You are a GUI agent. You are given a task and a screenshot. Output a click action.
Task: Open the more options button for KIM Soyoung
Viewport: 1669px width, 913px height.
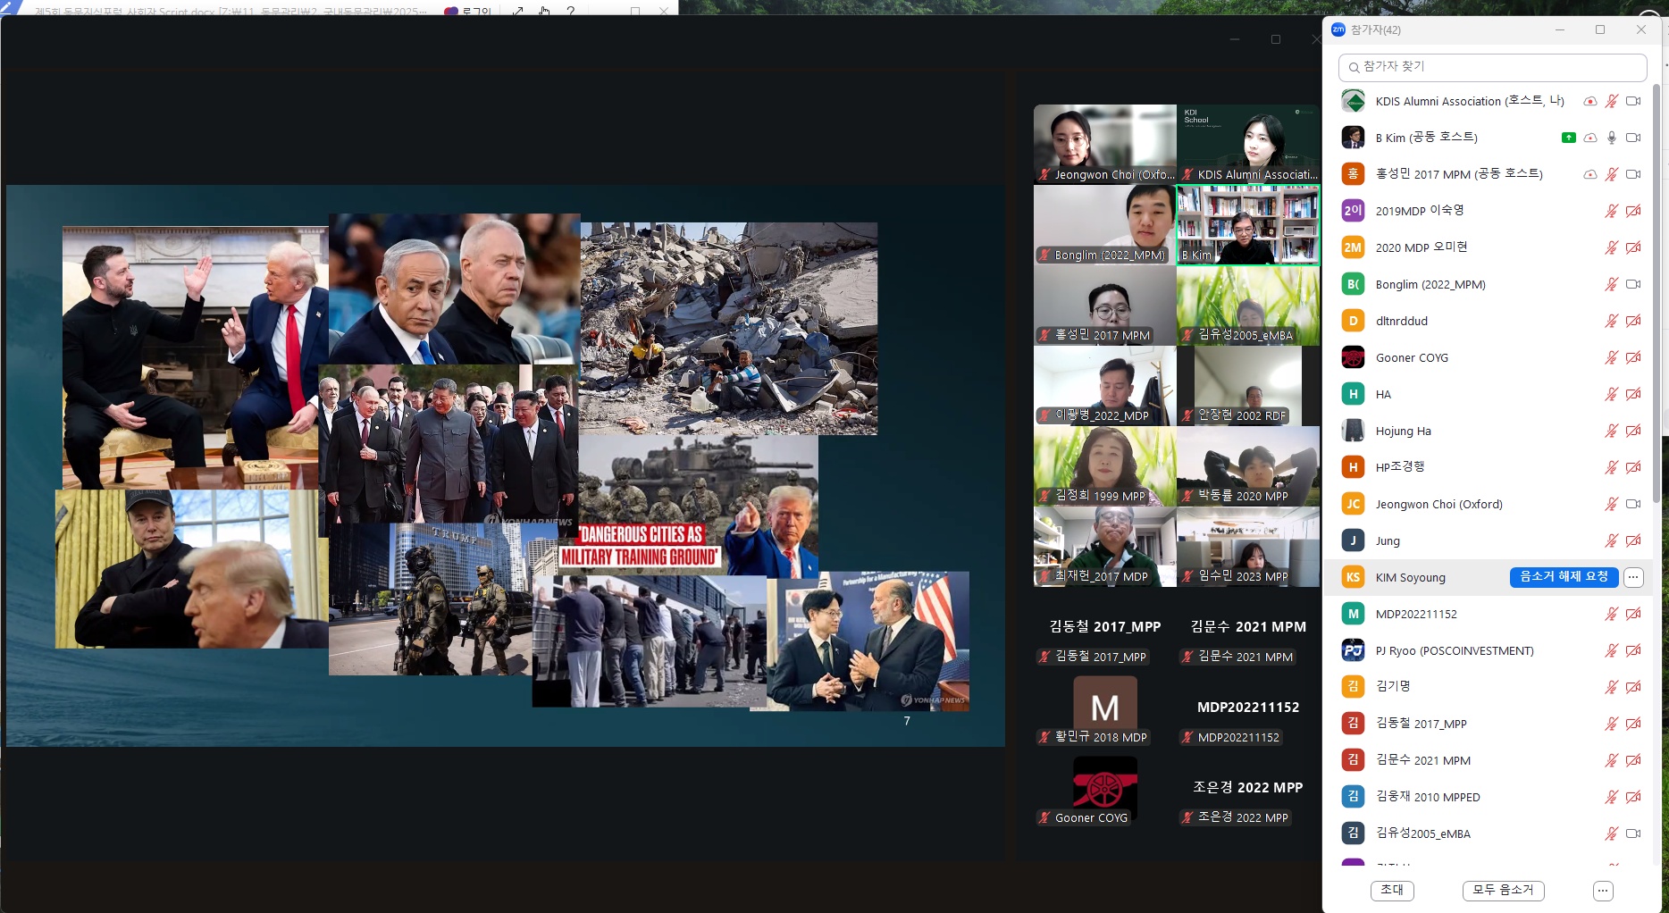1633,577
